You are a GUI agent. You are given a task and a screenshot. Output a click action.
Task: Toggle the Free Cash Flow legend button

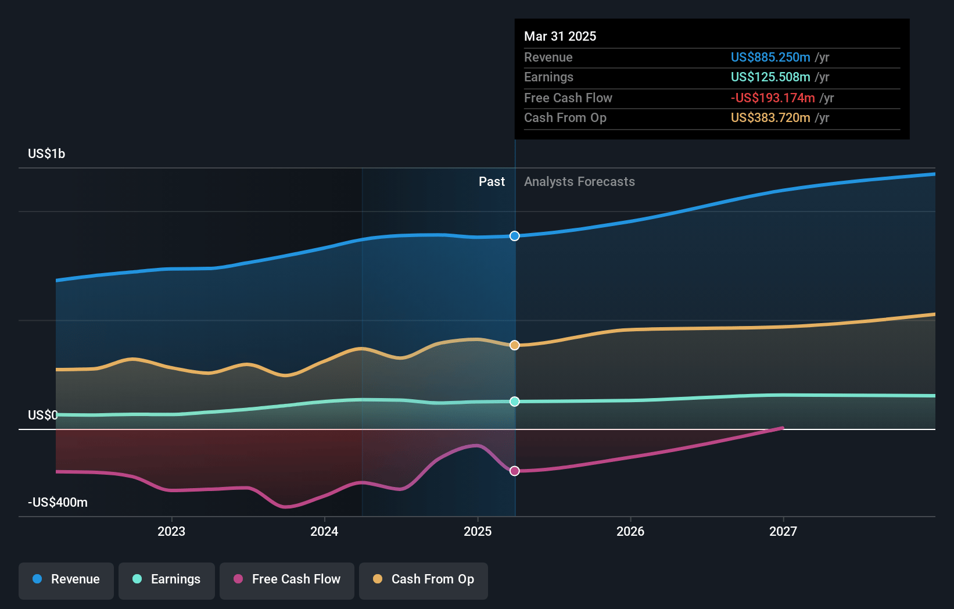pos(287,581)
